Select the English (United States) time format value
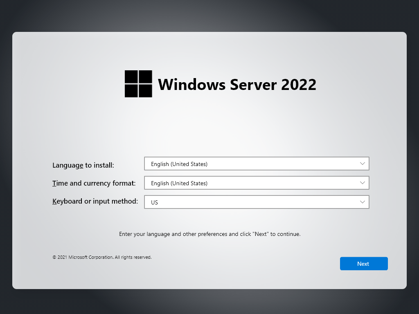 click(179, 183)
